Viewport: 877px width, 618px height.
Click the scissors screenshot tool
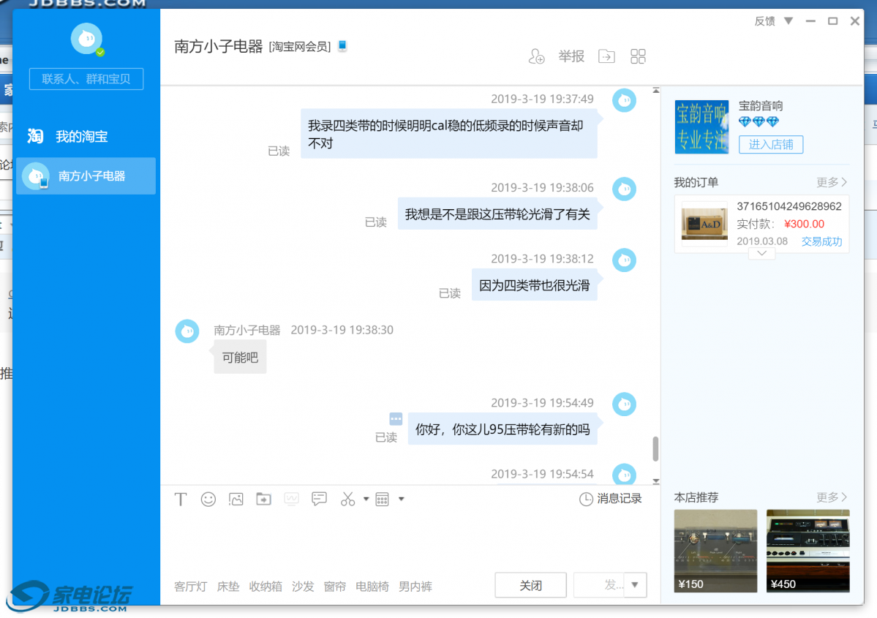coord(347,499)
